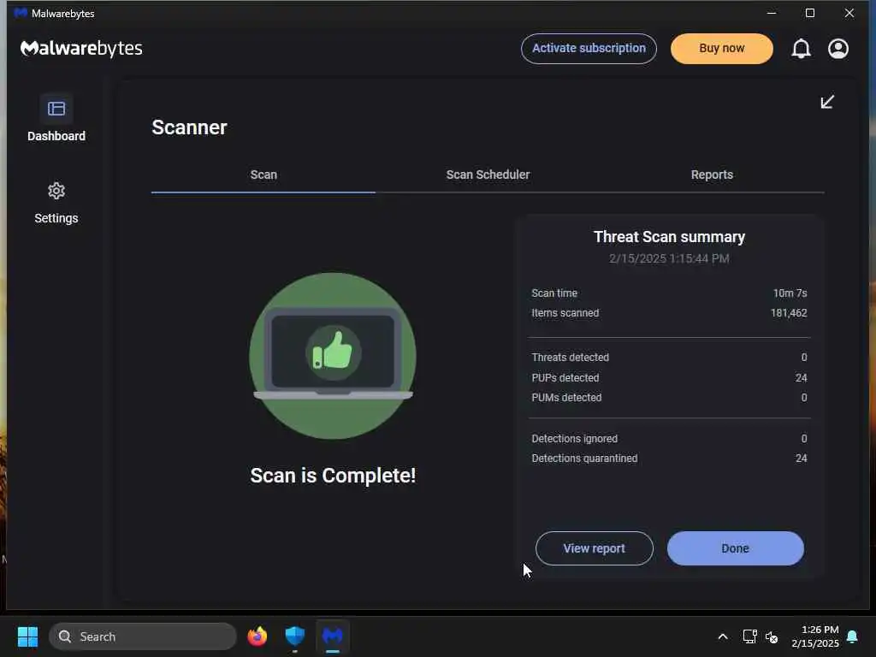876x657 pixels.
Task: Open the account profile icon
Action: (838, 49)
